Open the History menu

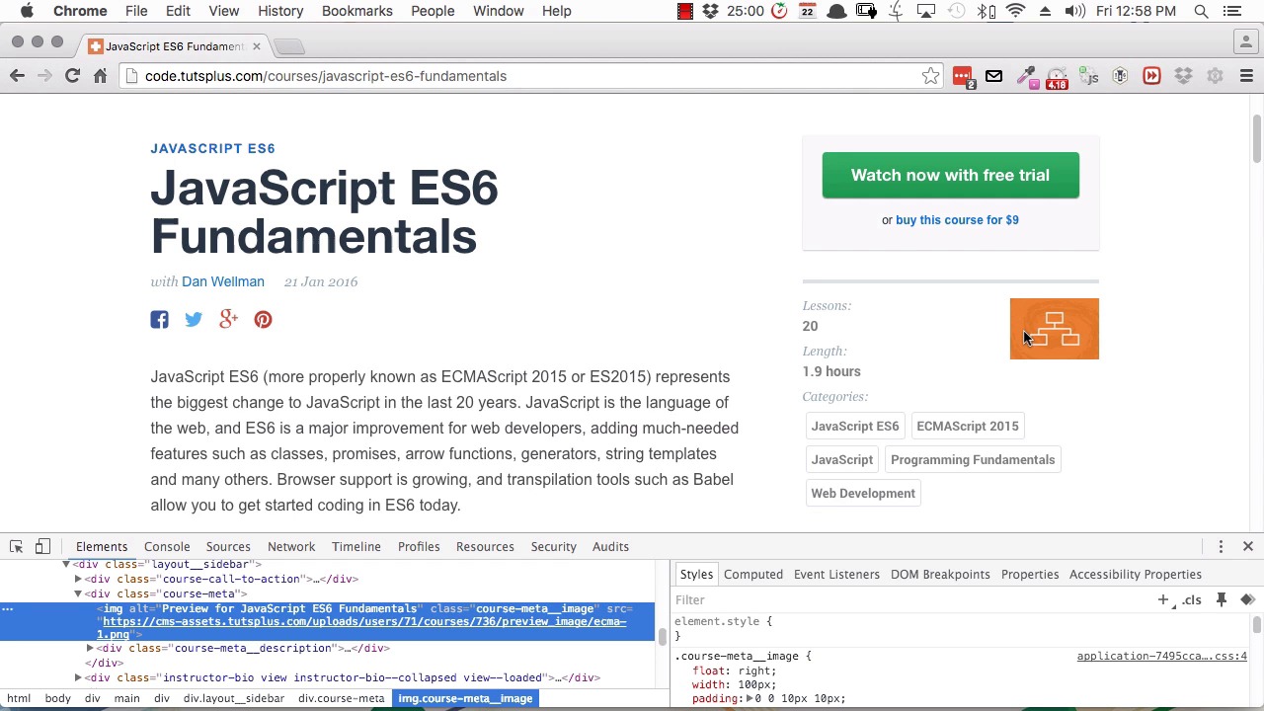click(x=280, y=11)
